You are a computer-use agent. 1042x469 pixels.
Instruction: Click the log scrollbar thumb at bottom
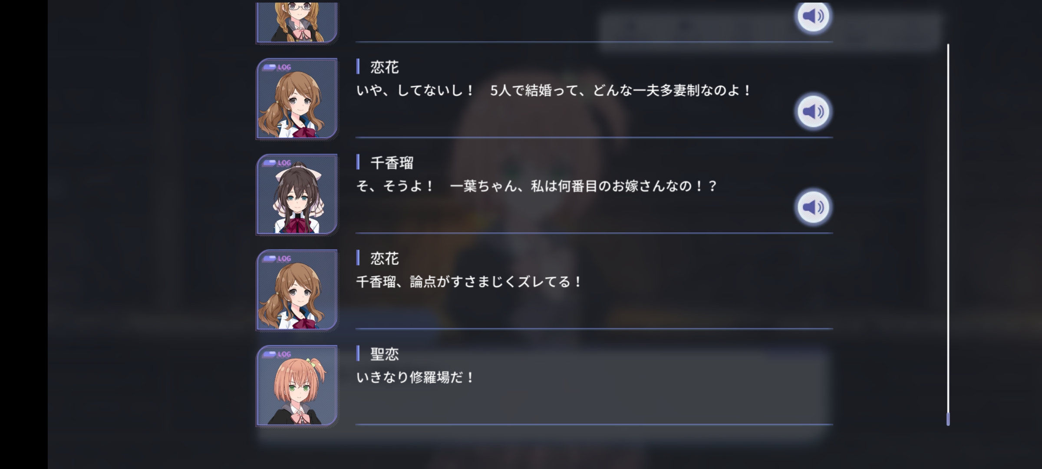pos(948,419)
